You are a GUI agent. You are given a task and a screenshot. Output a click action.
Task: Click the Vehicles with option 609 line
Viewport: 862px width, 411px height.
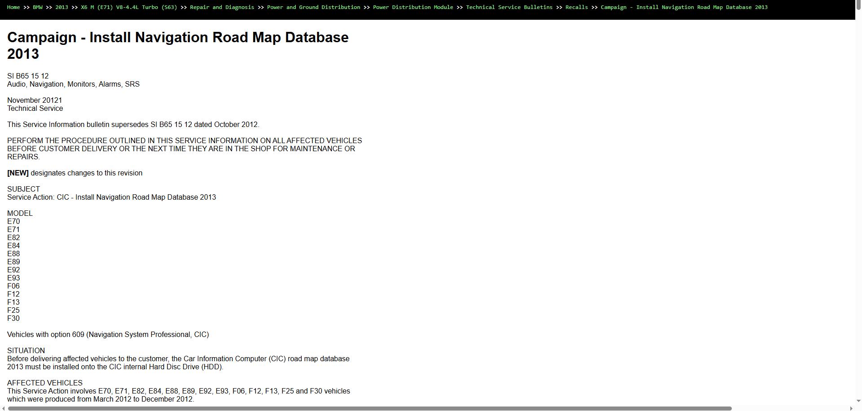tap(108, 335)
